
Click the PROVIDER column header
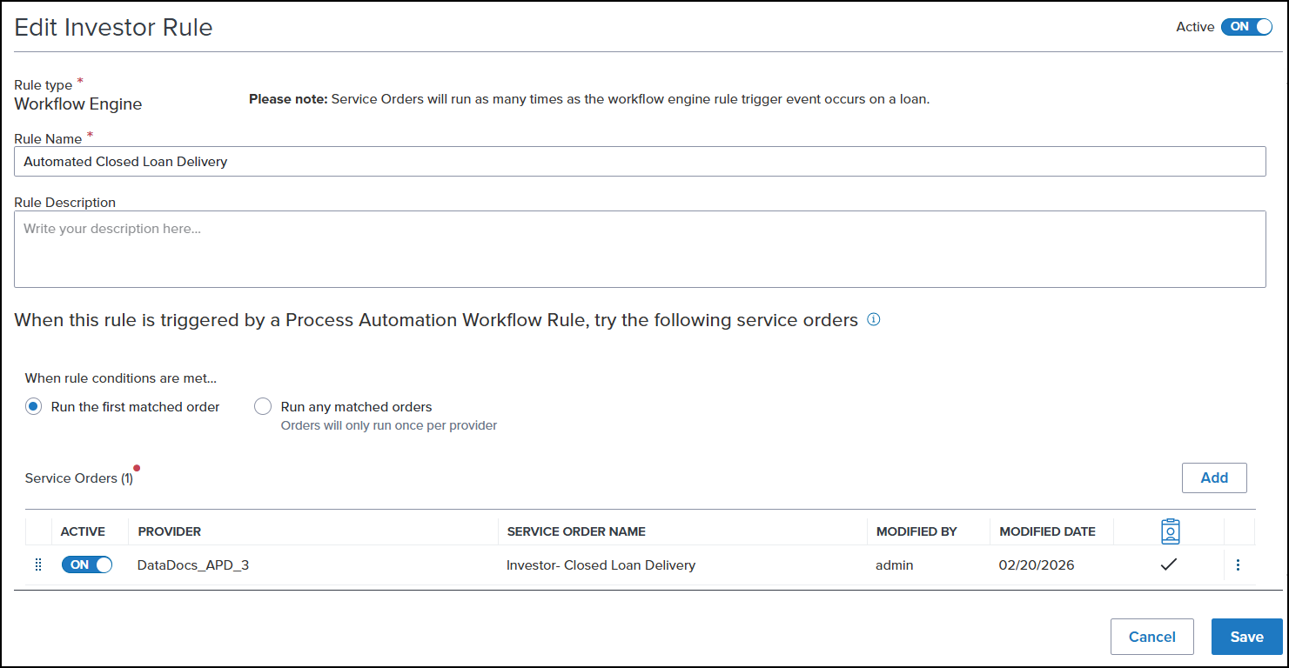click(170, 531)
